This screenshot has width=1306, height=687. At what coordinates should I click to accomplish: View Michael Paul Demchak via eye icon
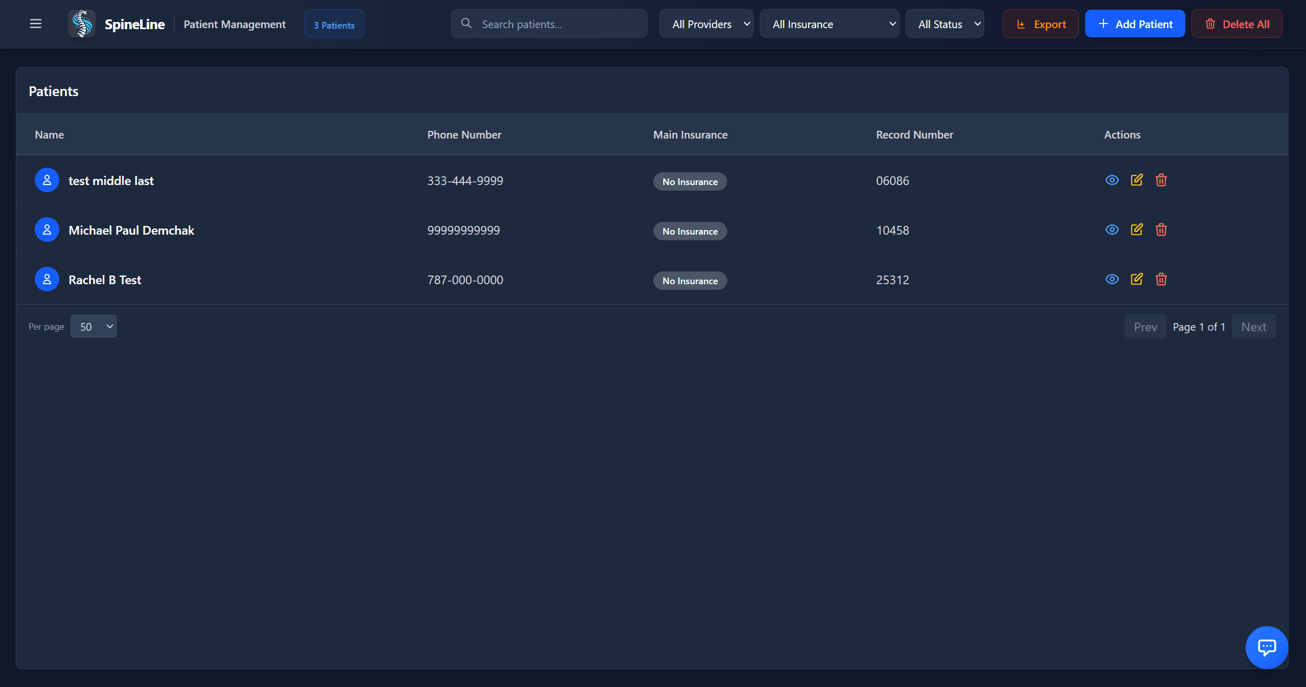tap(1112, 230)
